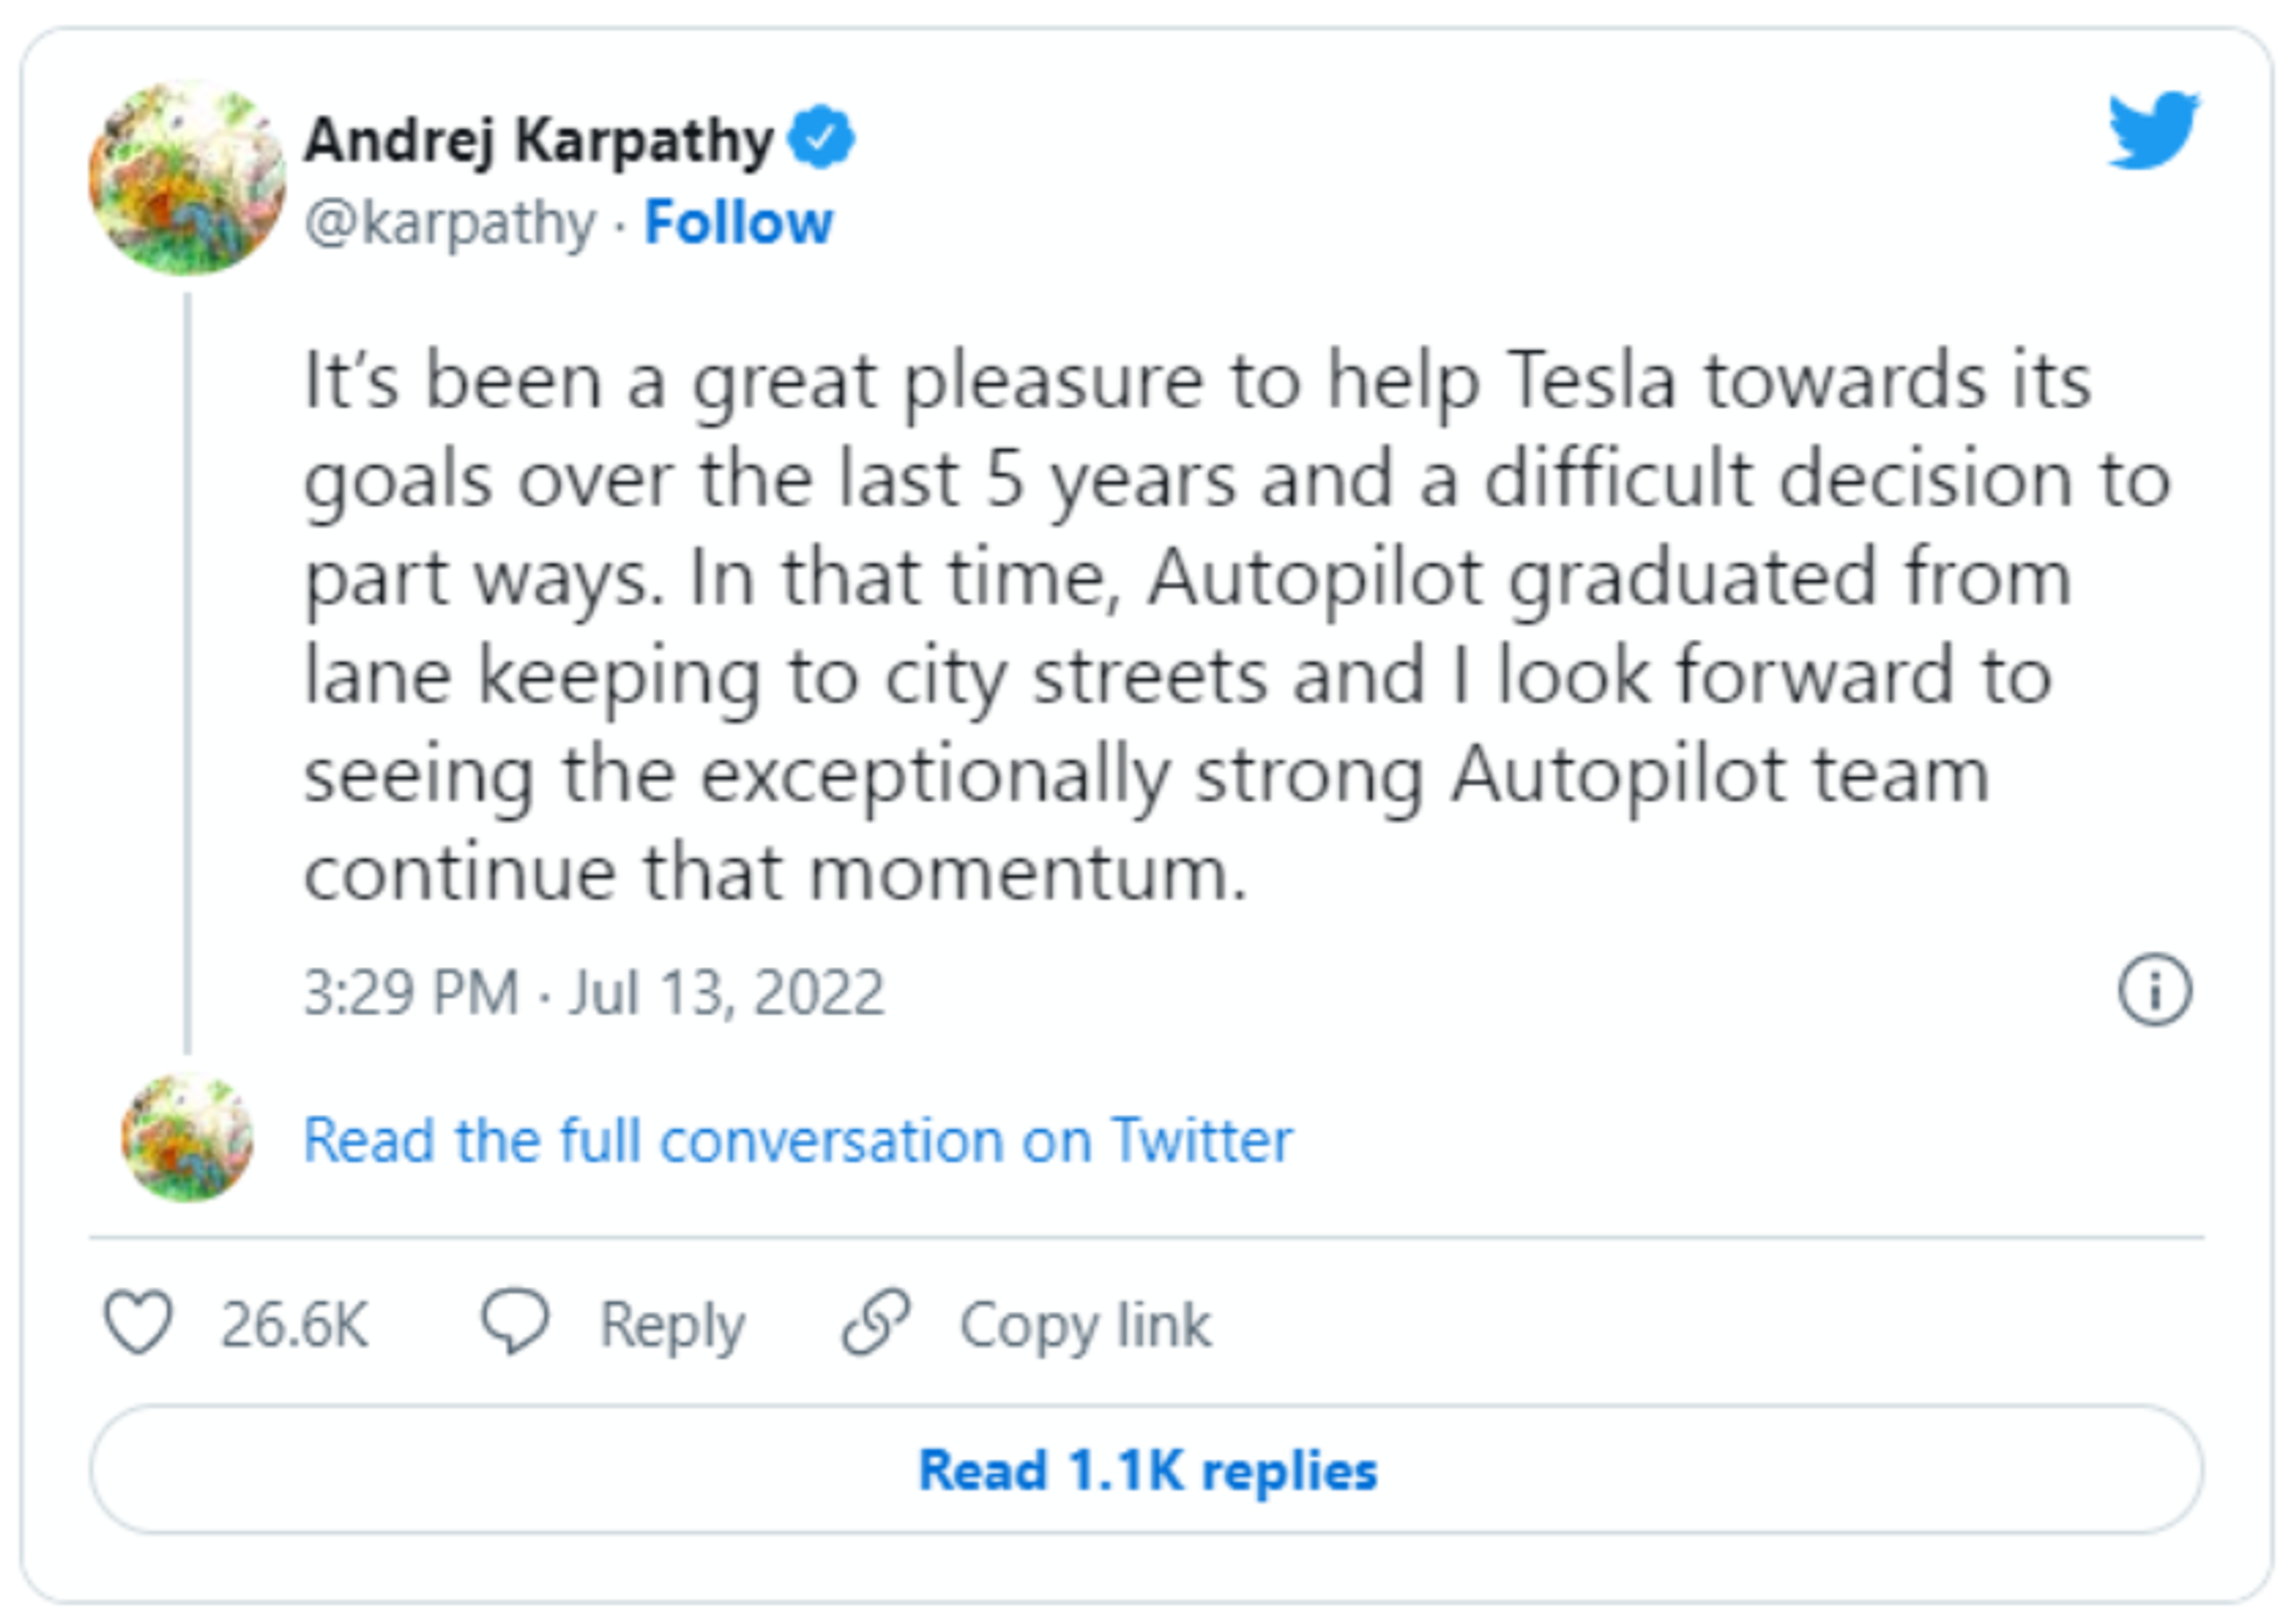Click the @karpathy handle
The width and height of the screenshot is (2296, 1621).
coord(450,222)
